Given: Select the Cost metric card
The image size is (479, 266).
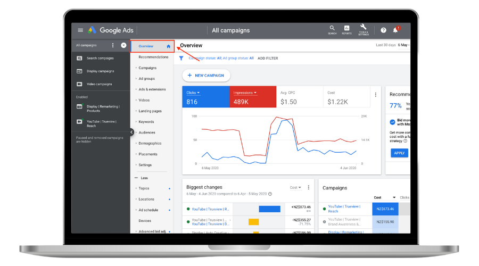Looking at the screenshot, I should (346, 97).
